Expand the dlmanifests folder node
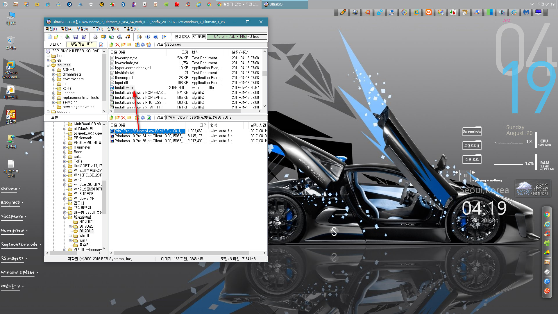 (54, 74)
